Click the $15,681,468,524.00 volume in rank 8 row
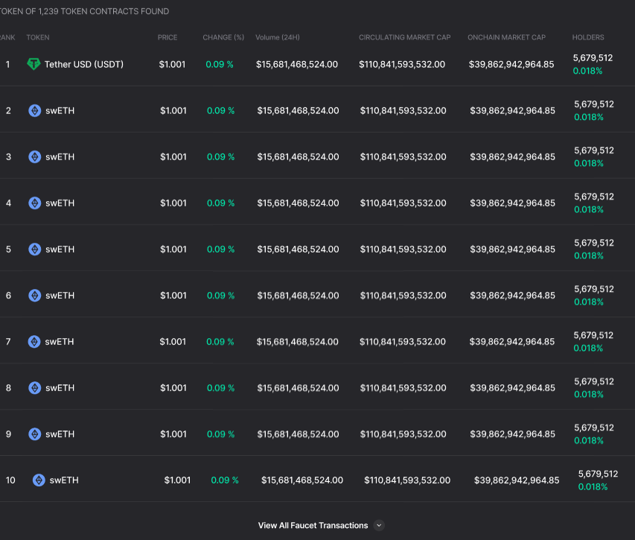The width and height of the screenshot is (635, 540). click(x=298, y=387)
